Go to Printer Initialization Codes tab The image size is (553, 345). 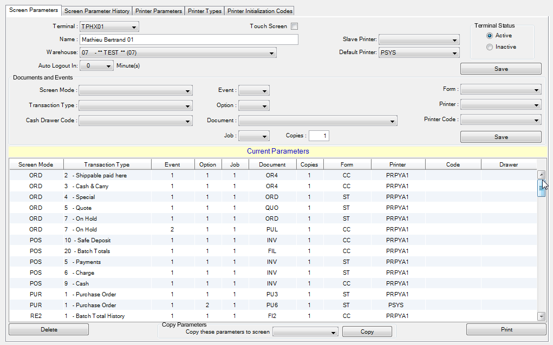260,11
